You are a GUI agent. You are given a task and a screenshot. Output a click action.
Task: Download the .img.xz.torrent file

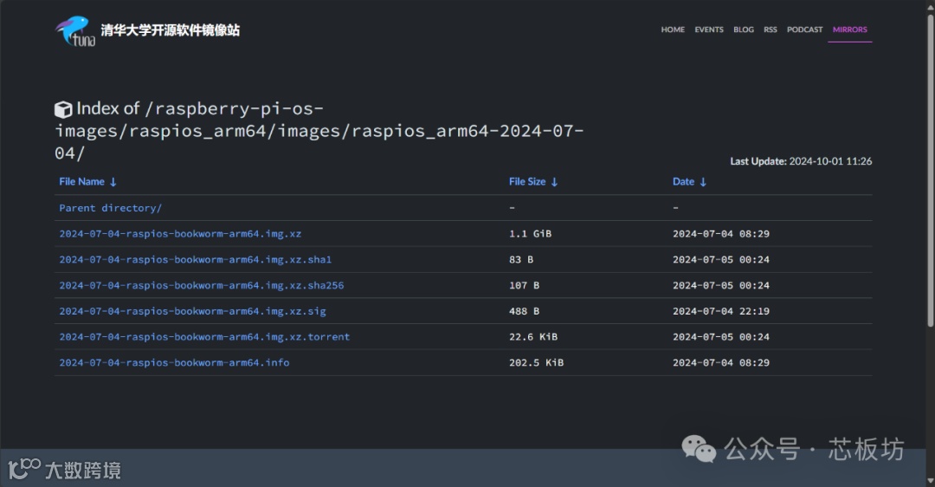(x=204, y=336)
